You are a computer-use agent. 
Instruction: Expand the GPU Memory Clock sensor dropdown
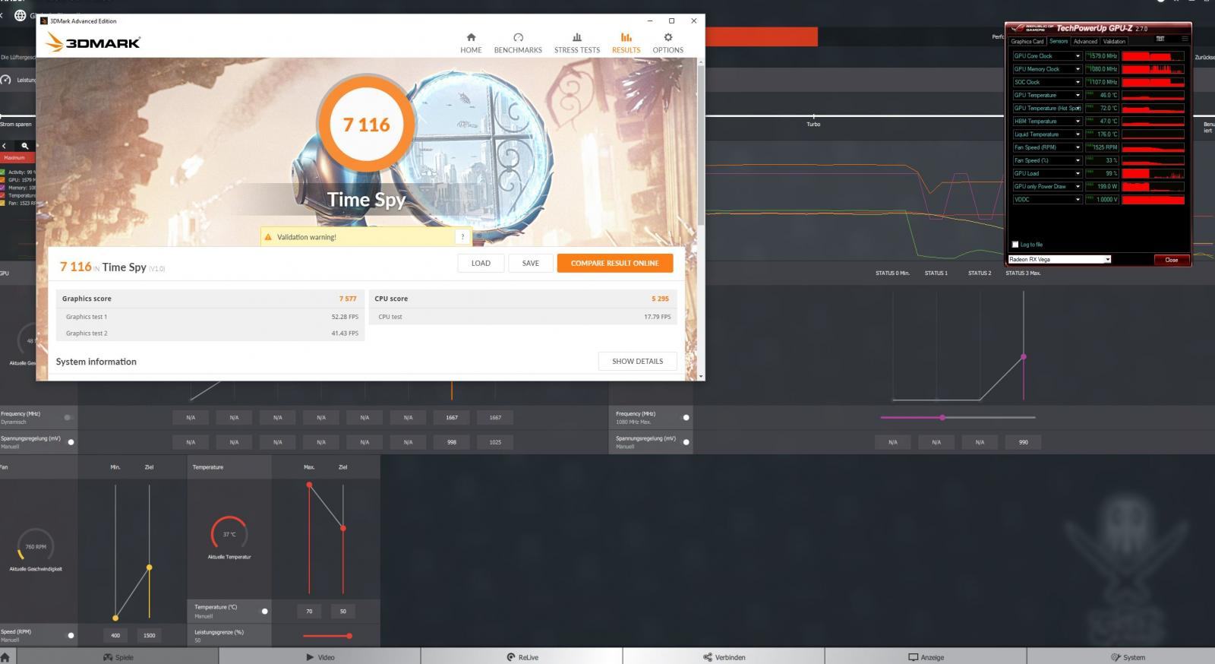coord(1077,69)
